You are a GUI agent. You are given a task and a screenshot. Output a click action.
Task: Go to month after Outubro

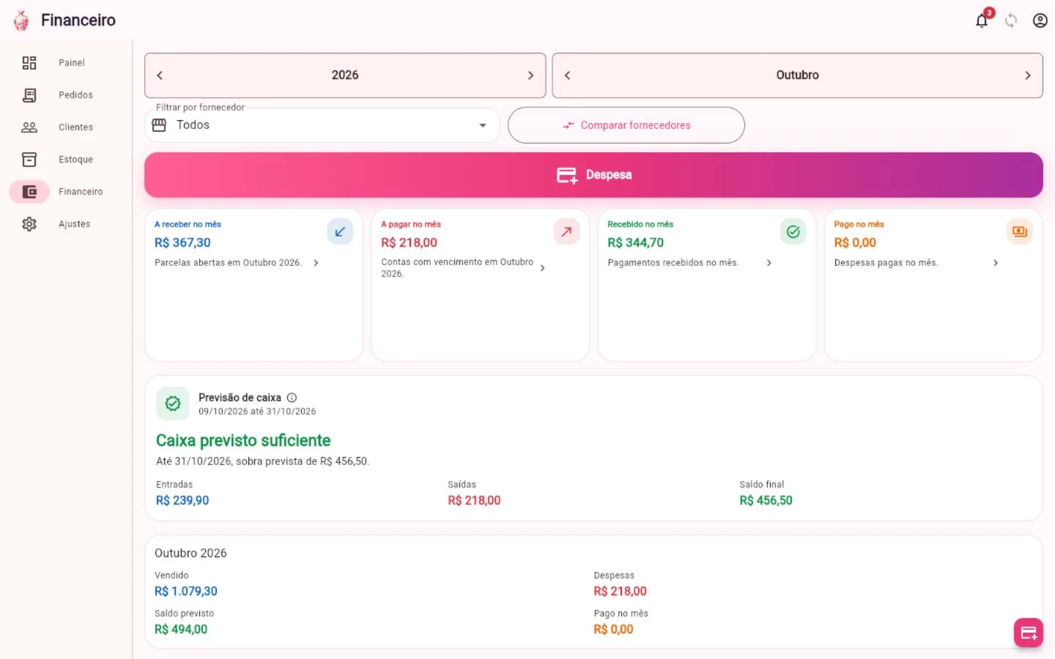coord(1028,75)
